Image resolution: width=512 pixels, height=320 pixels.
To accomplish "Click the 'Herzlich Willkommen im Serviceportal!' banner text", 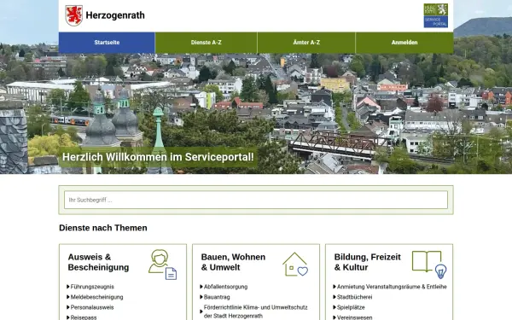I will (x=158, y=157).
